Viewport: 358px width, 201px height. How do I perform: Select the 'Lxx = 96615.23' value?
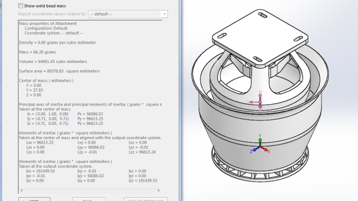pyautogui.click(x=40, y=142)
